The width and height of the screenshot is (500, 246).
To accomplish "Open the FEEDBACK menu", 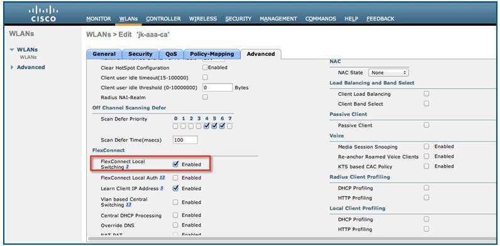I will click(380, 19).
